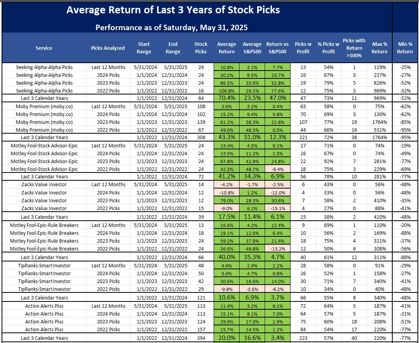Screen dimensions: 419x343
Task: Select the "Picks Analyzed" column header
Action: (108, 48)
